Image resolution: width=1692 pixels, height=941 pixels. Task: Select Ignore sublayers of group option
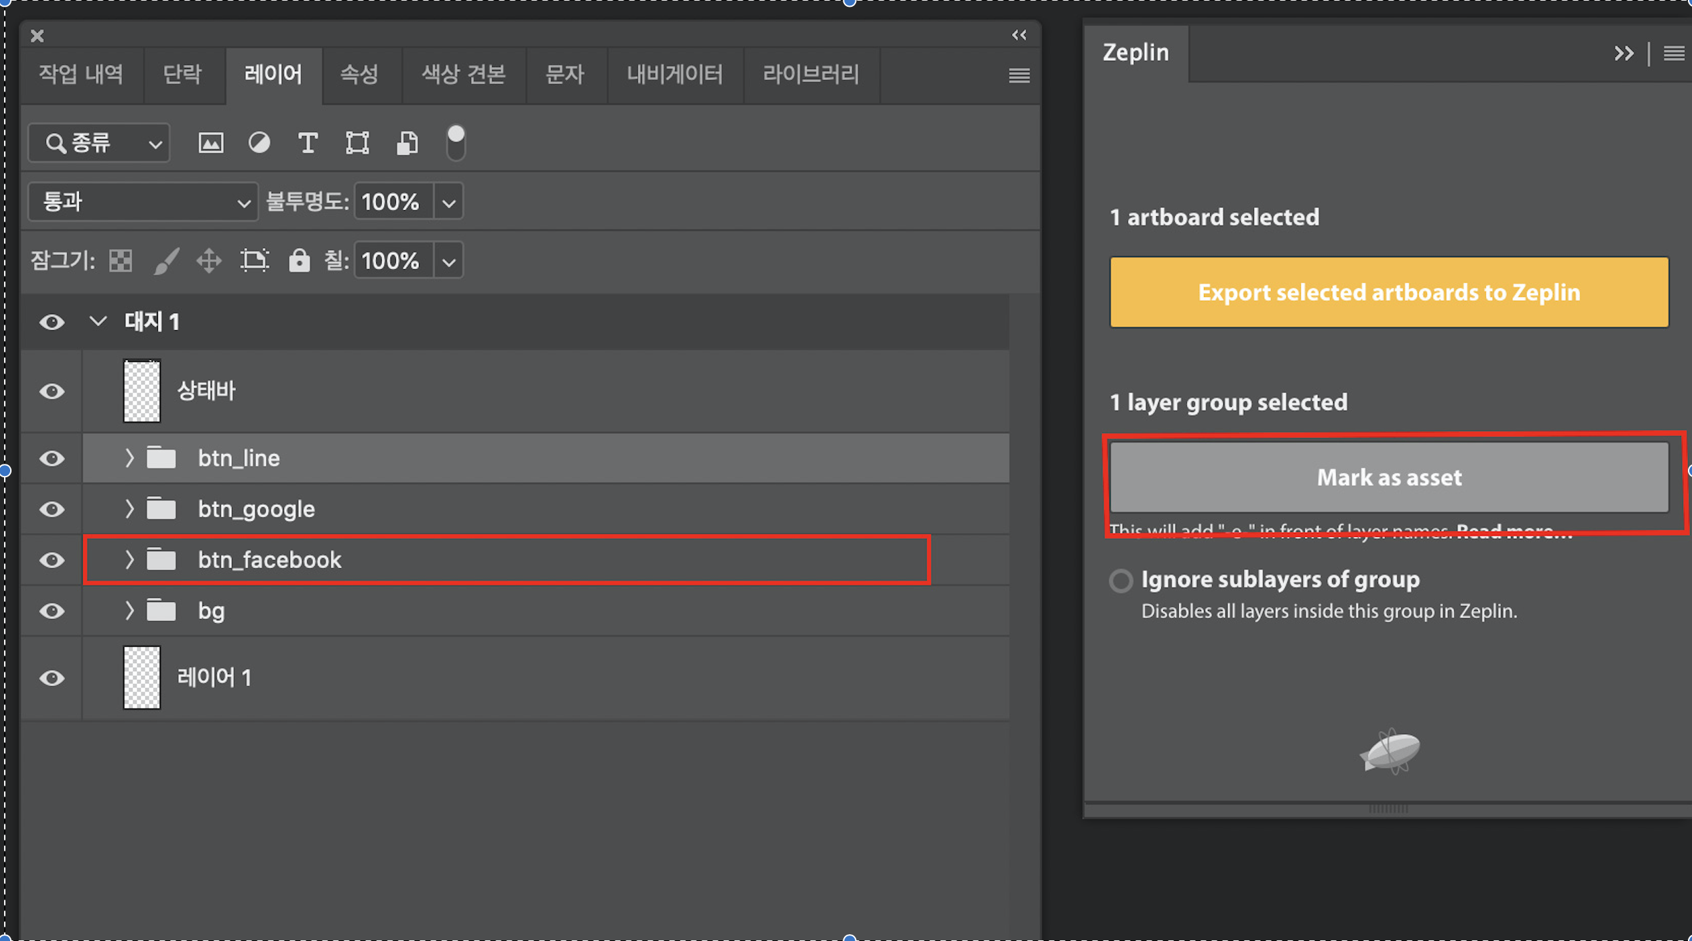(x=1121, y=581)
